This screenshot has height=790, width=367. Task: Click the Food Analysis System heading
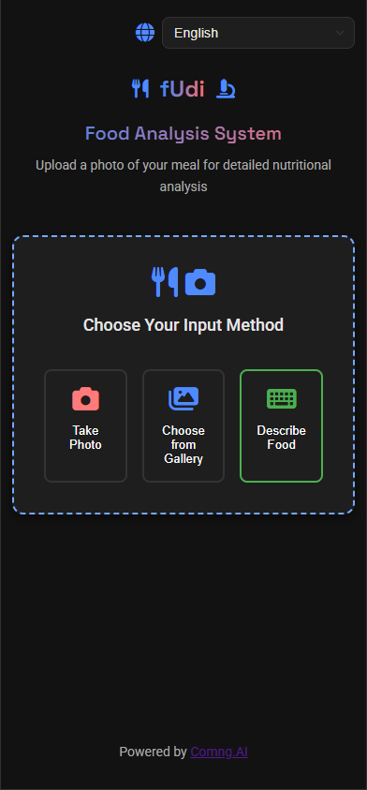click(183, 133)
